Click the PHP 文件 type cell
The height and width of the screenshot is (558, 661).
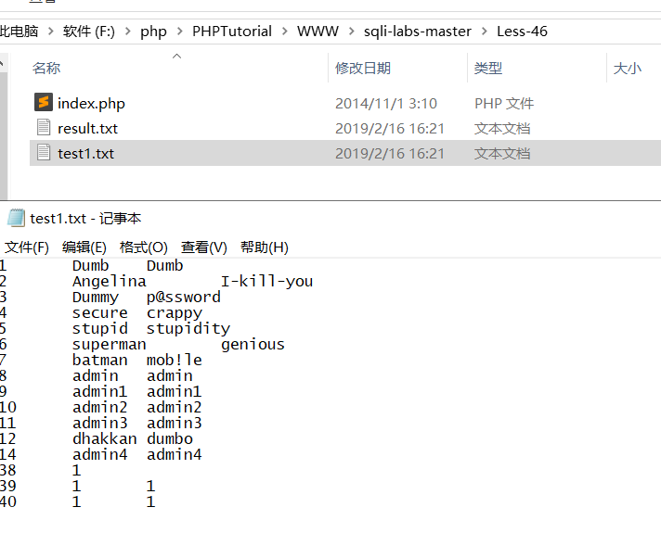504,104
